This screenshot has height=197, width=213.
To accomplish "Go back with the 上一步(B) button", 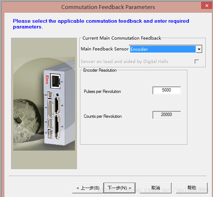I will (x=88, y=188).
